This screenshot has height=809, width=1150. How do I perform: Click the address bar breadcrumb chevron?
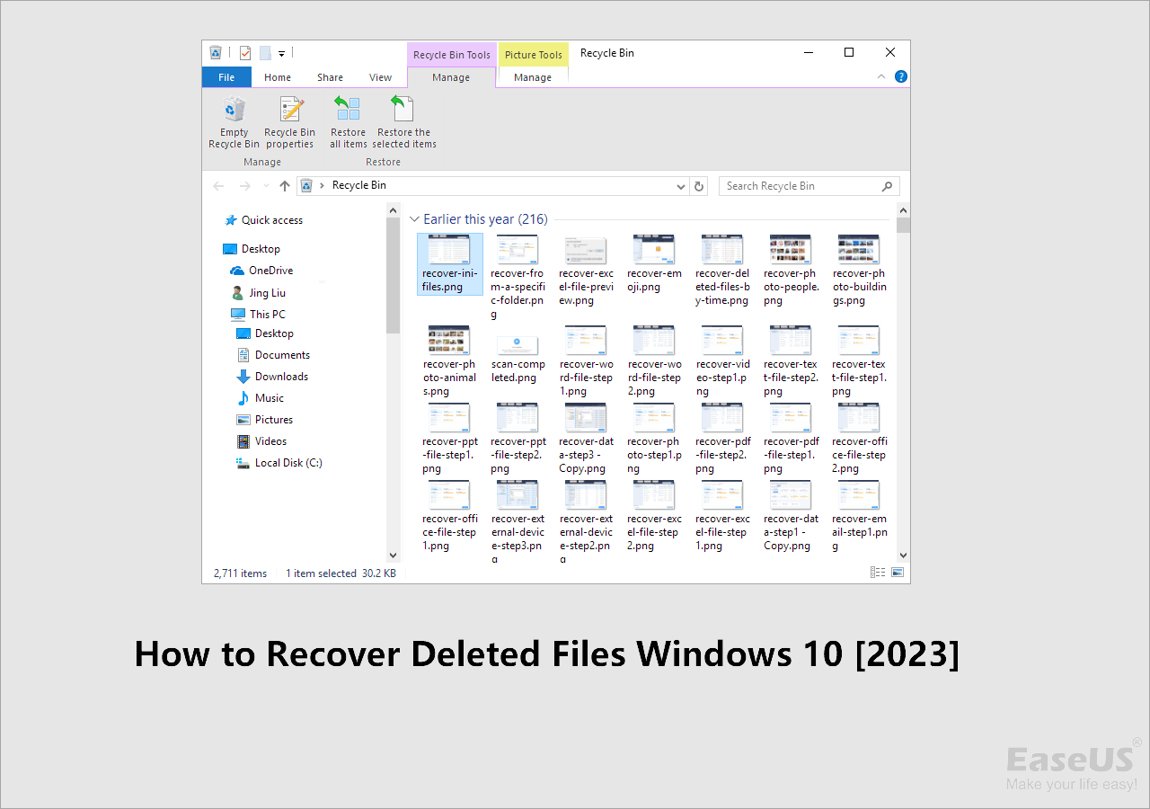coord(323,186)
